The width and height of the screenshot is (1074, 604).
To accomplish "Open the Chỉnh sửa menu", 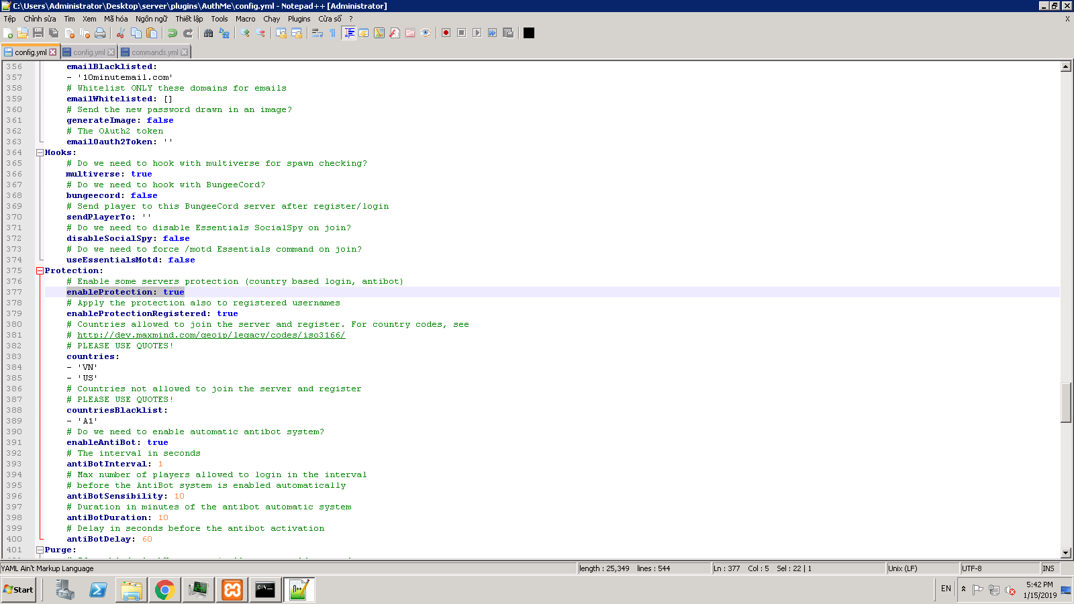I will coord(40,19).
